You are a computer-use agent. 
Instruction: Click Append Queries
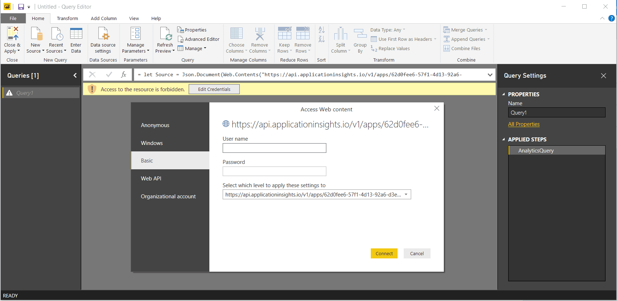pyautogui.click(x=466, y=39)
